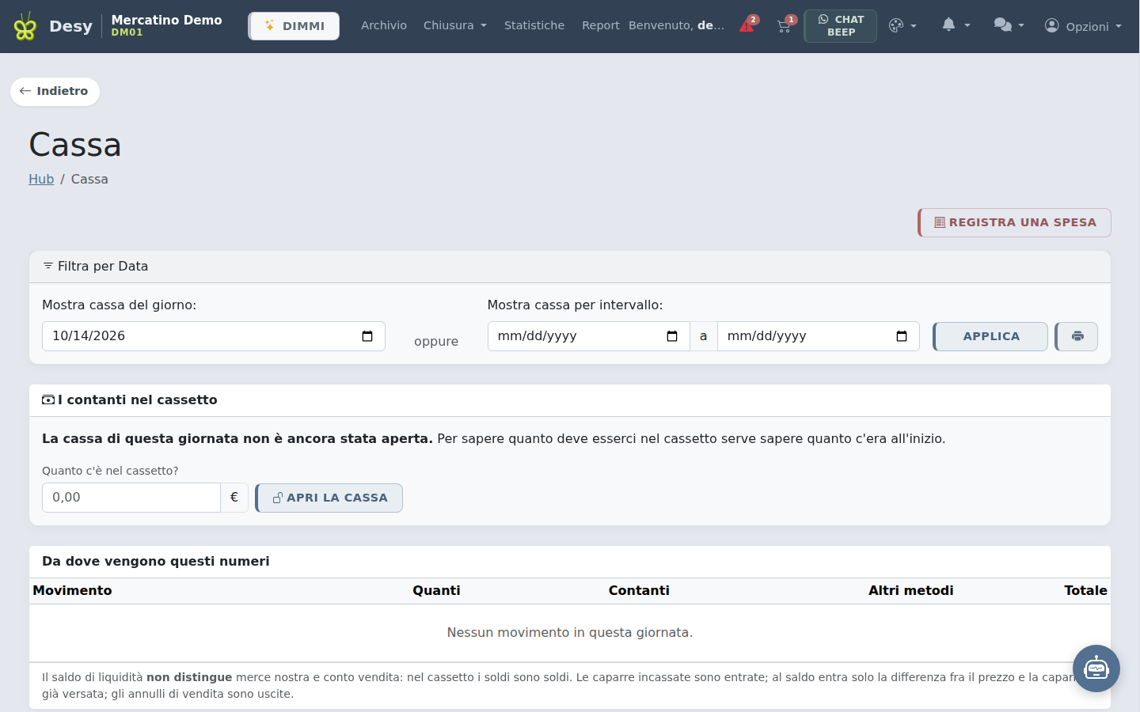The height and width of the screenshot is (712, 1140).
Task: Open the robot assistant chat bubble
Action: click(x=1096, y=668)
